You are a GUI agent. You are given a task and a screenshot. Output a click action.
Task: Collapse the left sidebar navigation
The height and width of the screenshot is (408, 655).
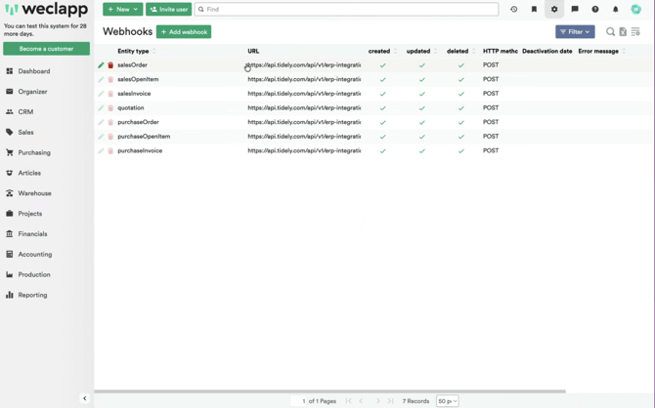coord(84,398)
